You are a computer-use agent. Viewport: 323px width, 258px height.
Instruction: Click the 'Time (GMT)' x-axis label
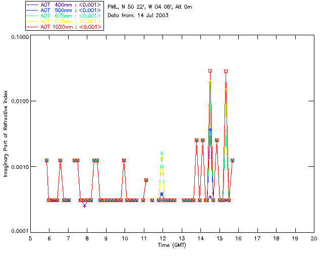pyautogui.click(x=172, y=245)
